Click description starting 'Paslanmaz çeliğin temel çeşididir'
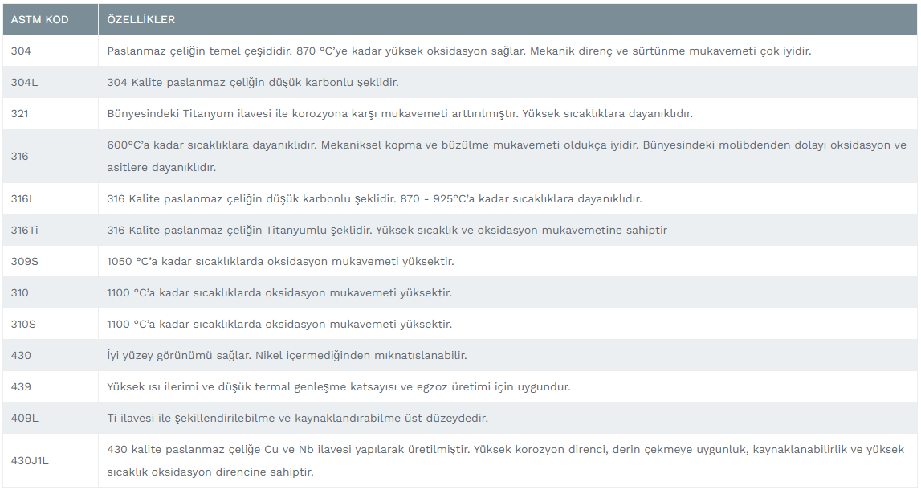The width and height of the screenshot is (921, 490). [458, 51]
